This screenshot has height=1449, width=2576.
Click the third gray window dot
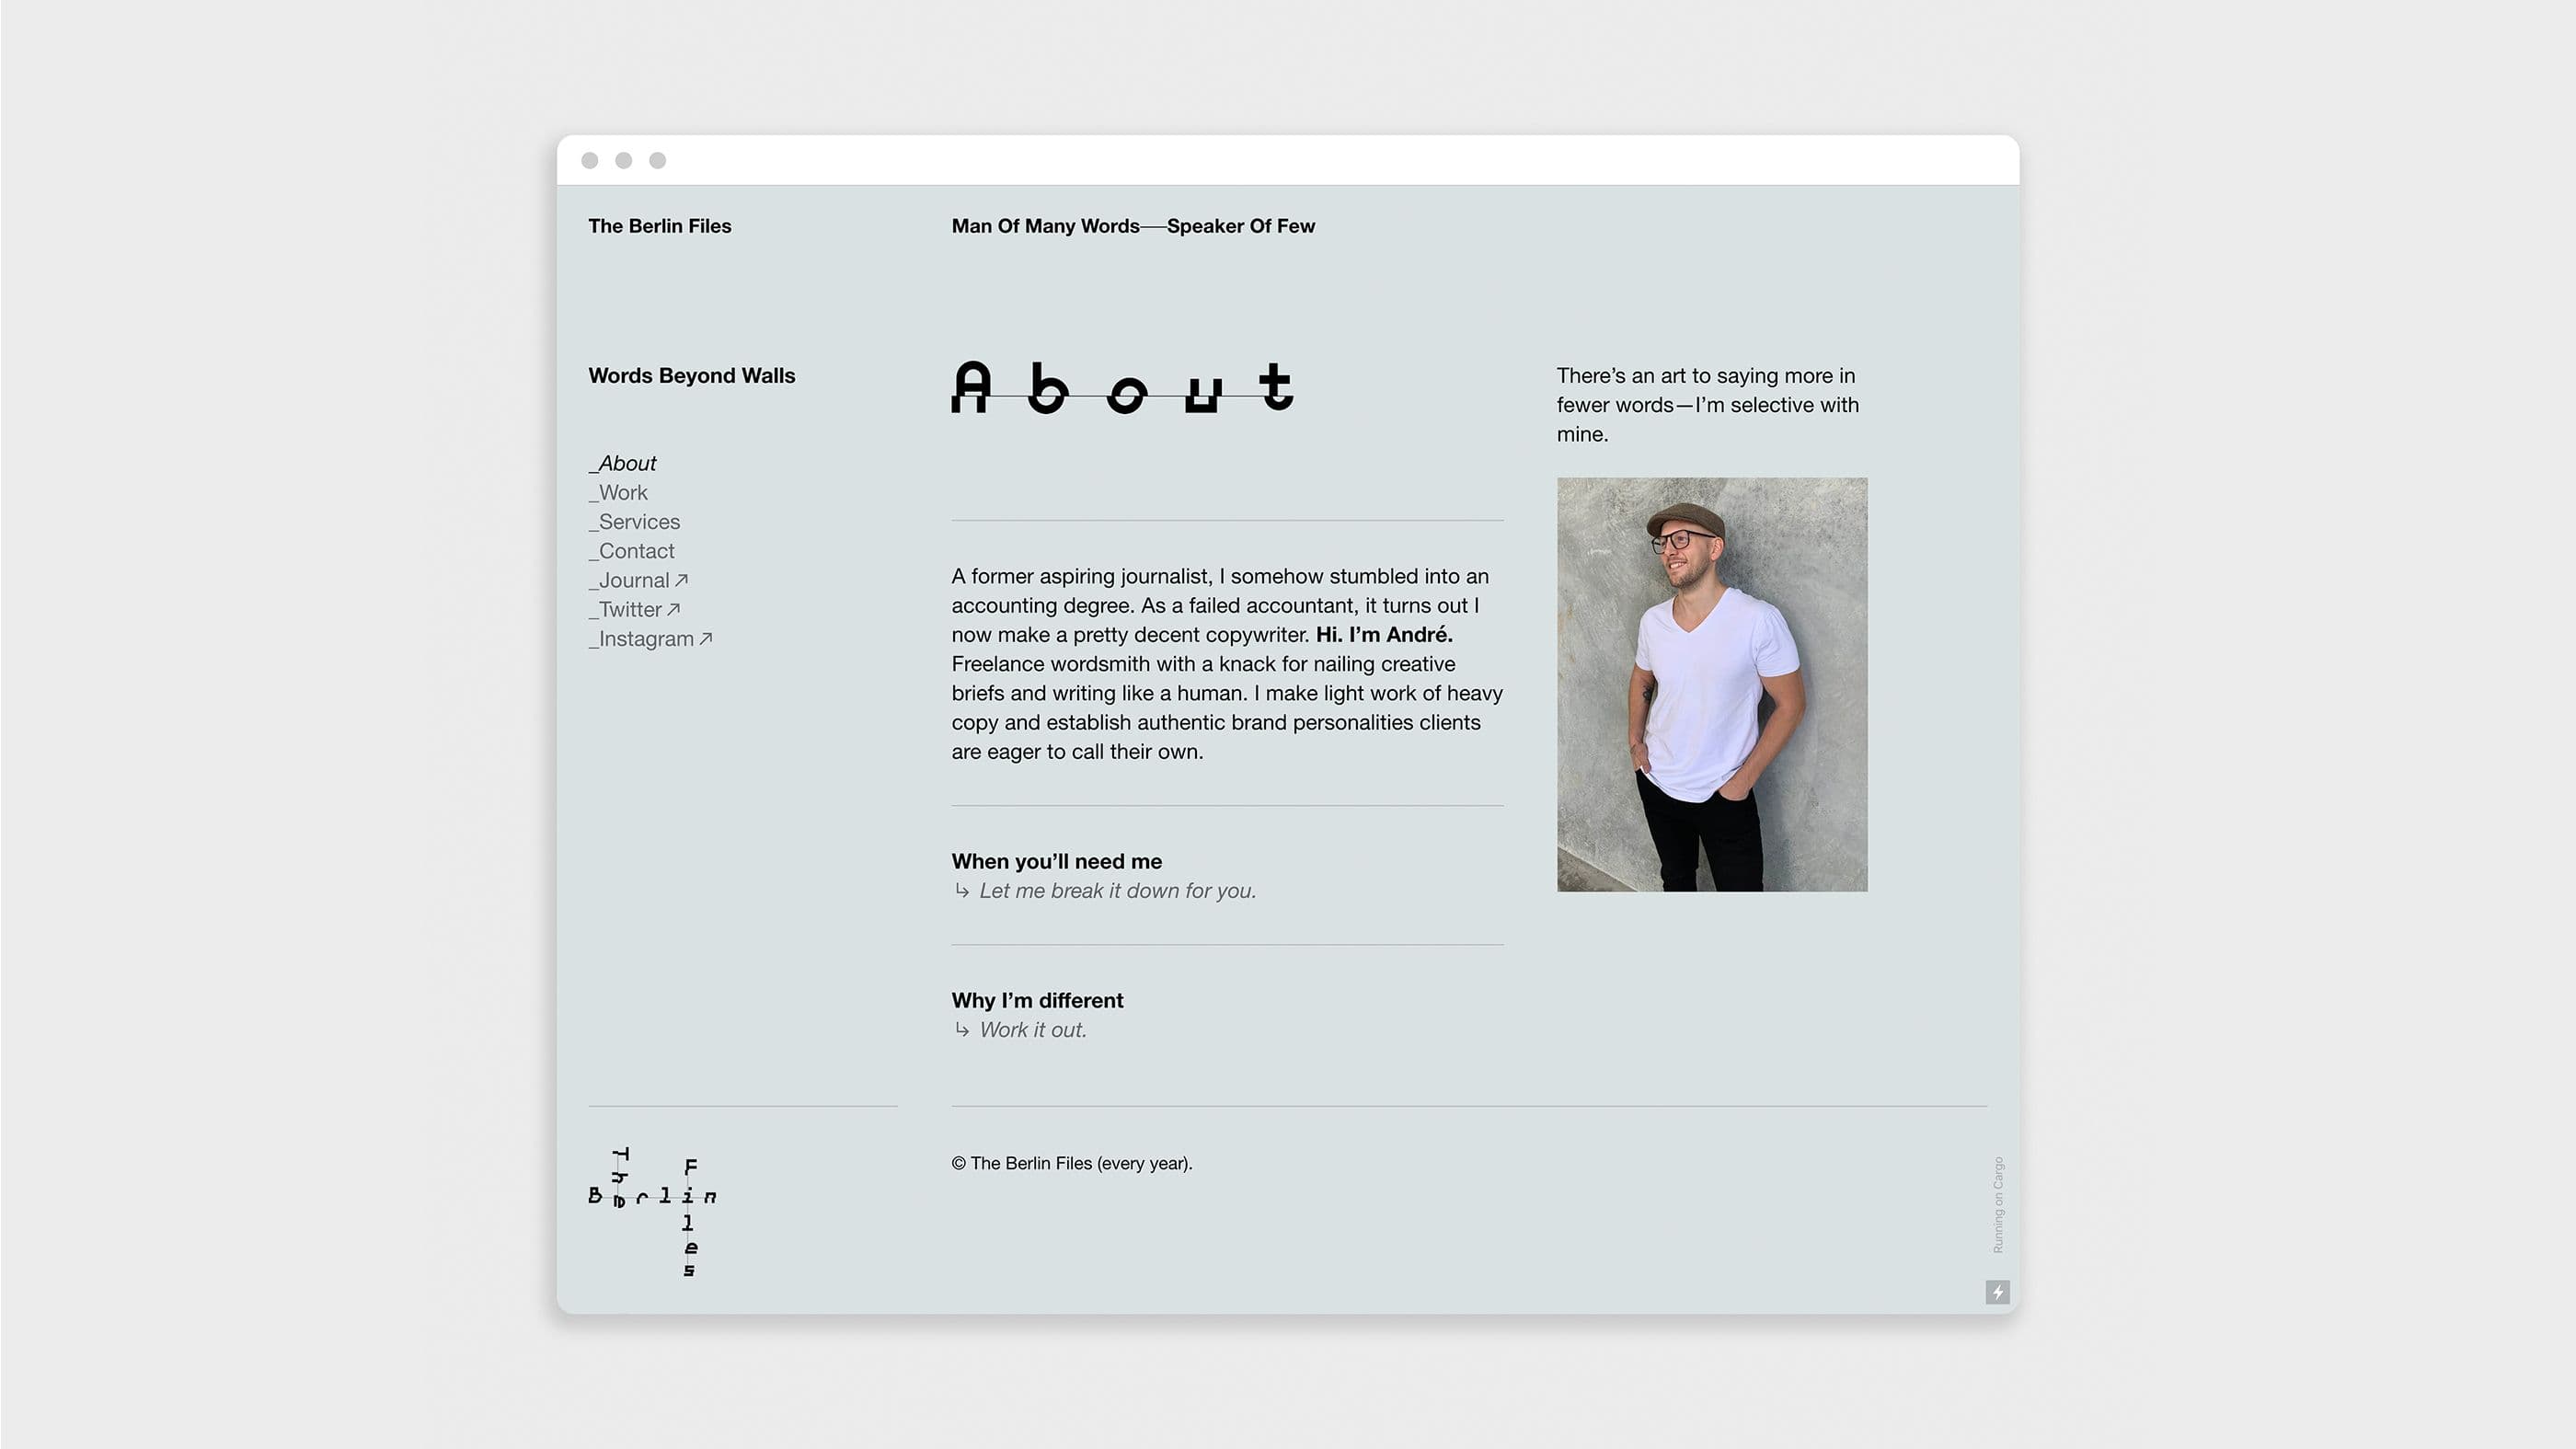coord(657,160)
